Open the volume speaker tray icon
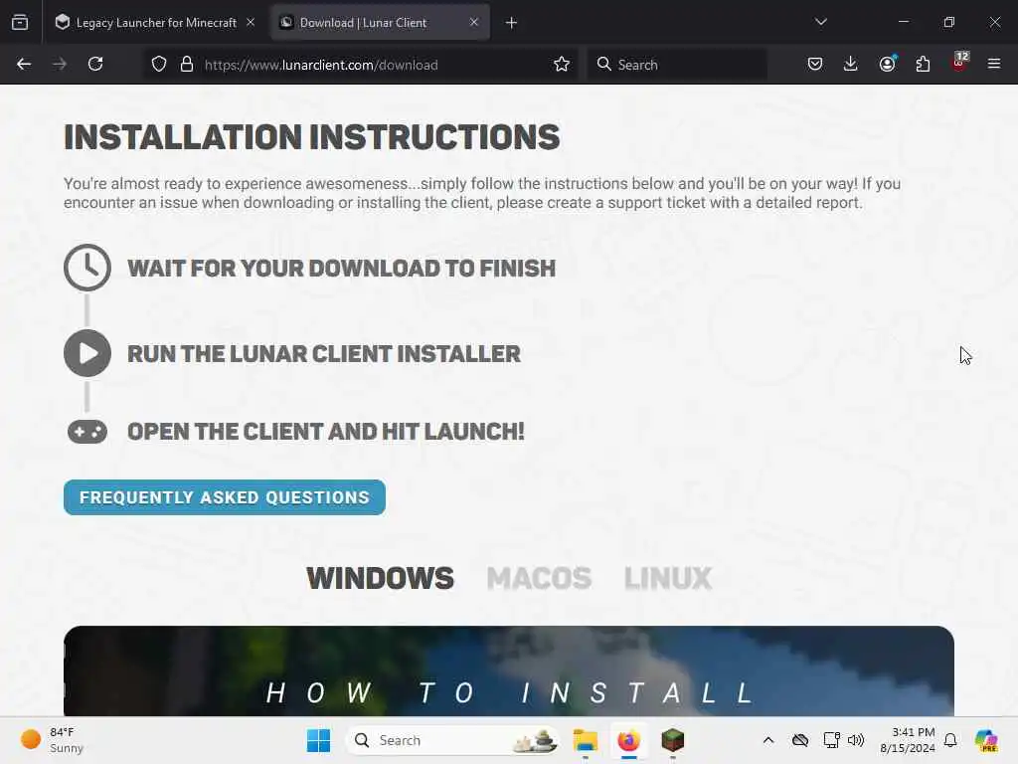Image resolution: width=1018 pixels, height=764 pixels. (x=856, y=740)
